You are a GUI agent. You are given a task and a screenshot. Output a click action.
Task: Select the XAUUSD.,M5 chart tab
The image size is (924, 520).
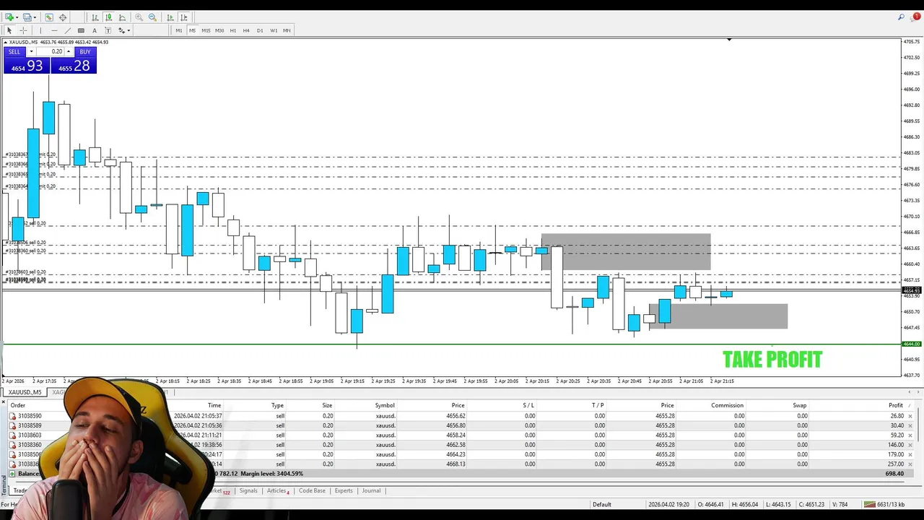pyautogui.click(x=25, y=392)
